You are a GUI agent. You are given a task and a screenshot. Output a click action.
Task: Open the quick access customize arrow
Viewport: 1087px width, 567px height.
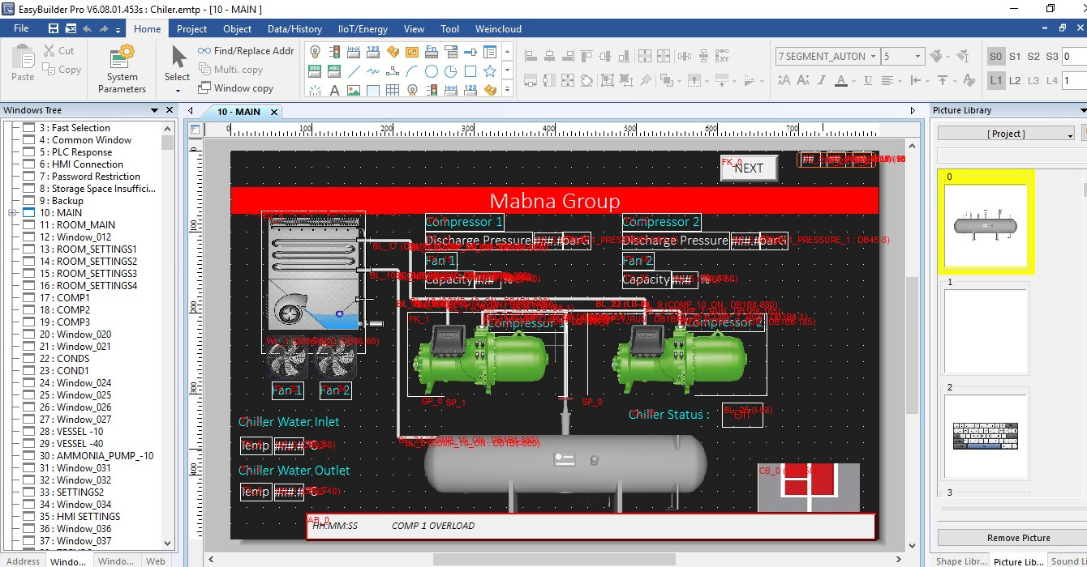coord(118,29)
